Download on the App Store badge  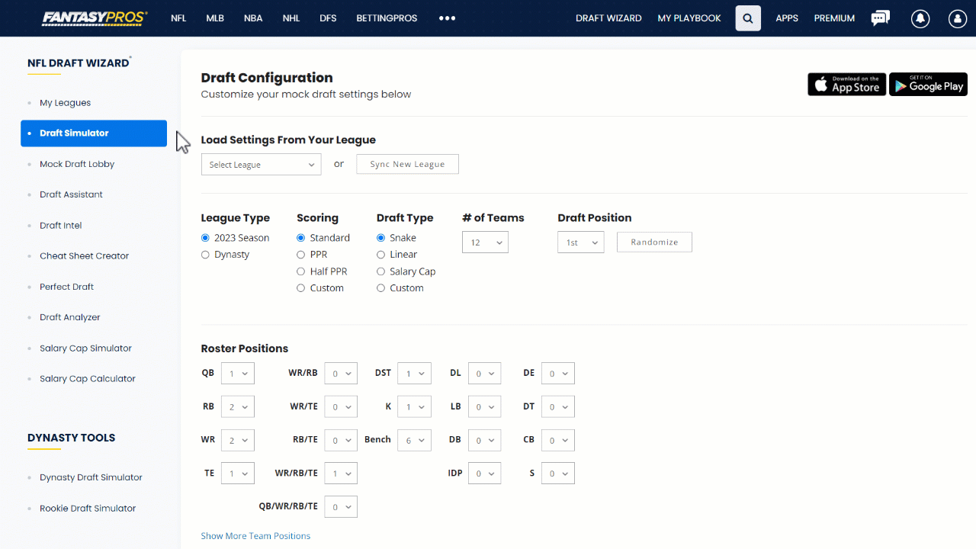[847, 84]
